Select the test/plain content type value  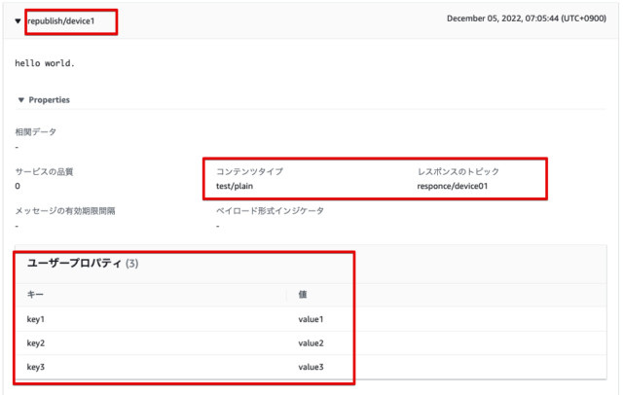pos(235,186)
